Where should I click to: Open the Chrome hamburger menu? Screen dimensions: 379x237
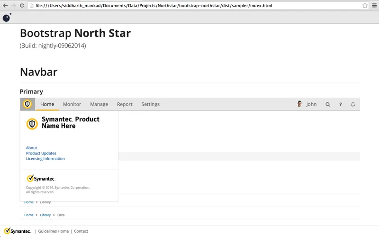(374, 5)
